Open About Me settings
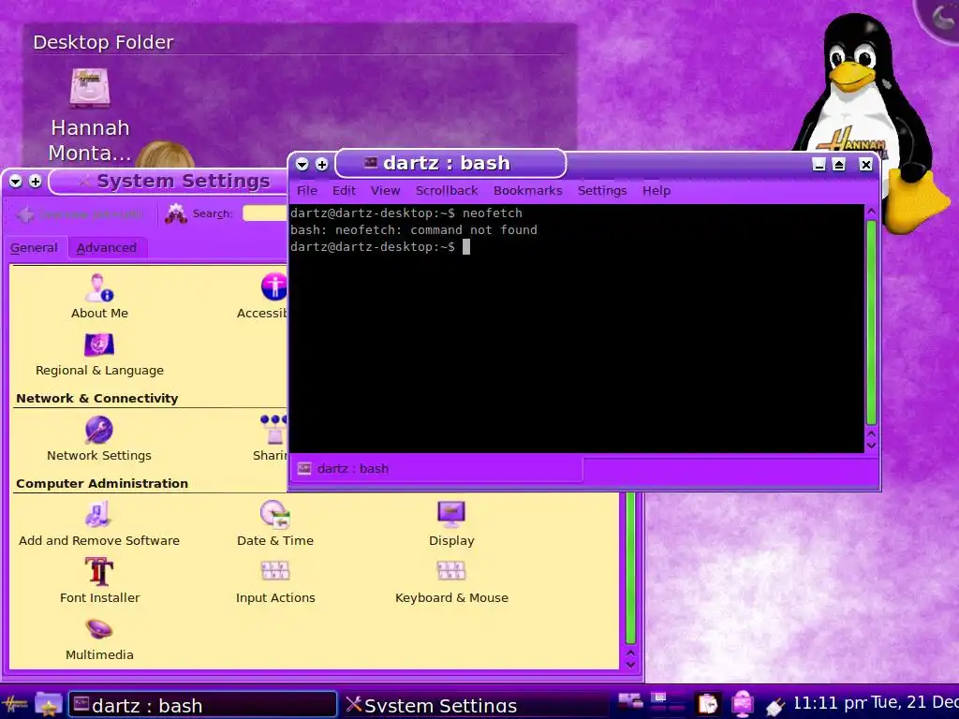The width and height of the screenshot is (959, 719). (99, 297)
